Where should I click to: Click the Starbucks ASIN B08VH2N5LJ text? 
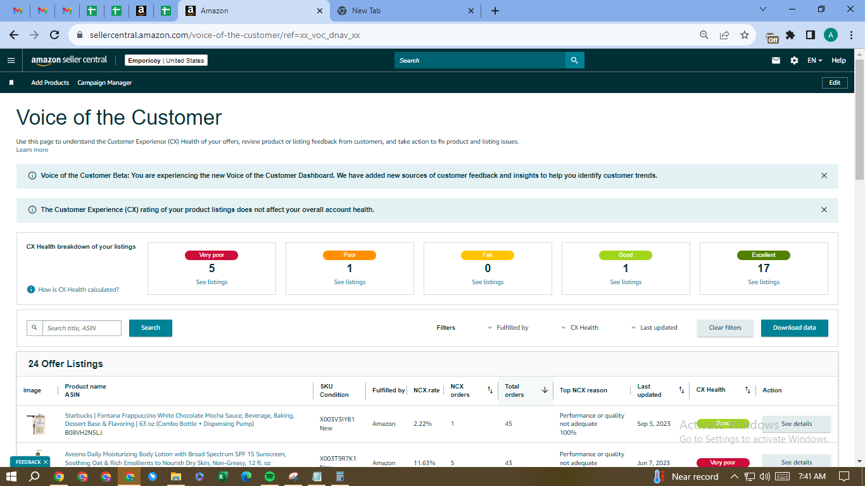84,433
